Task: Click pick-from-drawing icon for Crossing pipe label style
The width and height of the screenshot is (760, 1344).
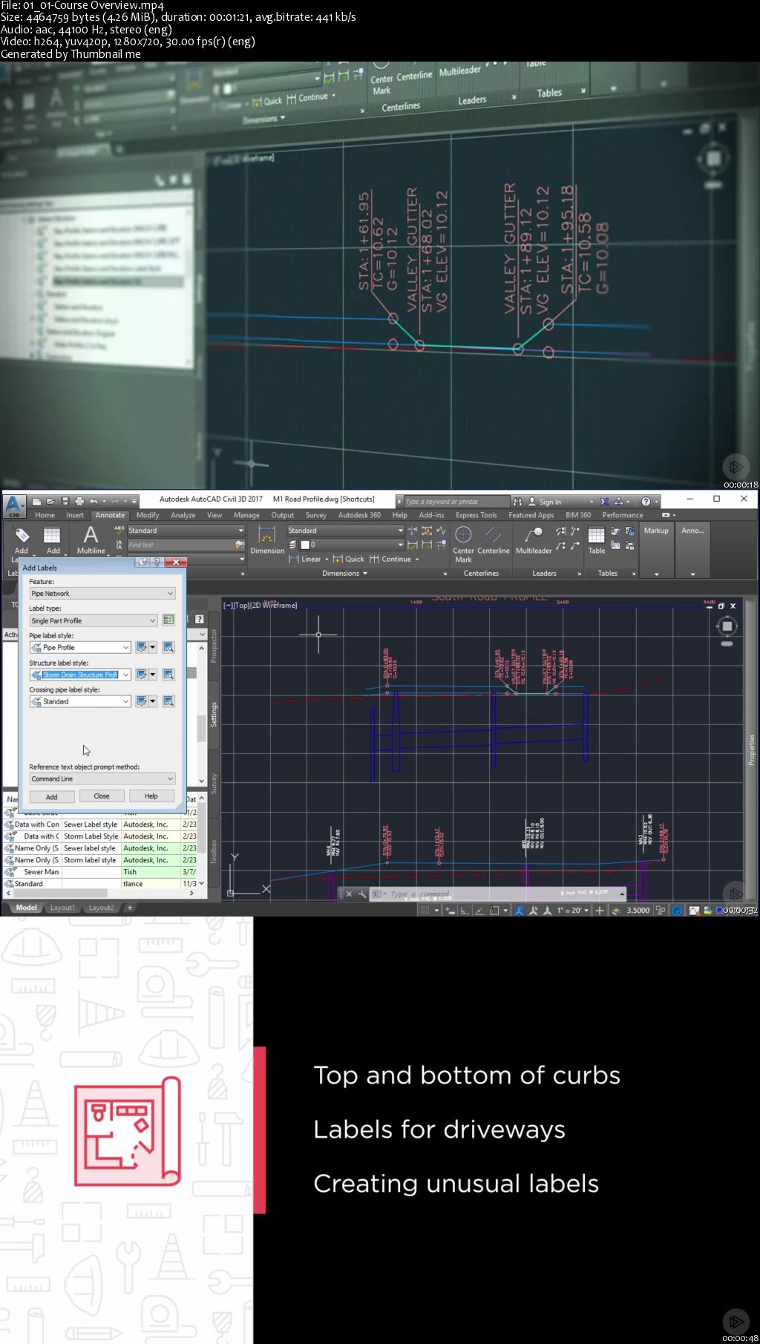Action: tap(168, 701)
